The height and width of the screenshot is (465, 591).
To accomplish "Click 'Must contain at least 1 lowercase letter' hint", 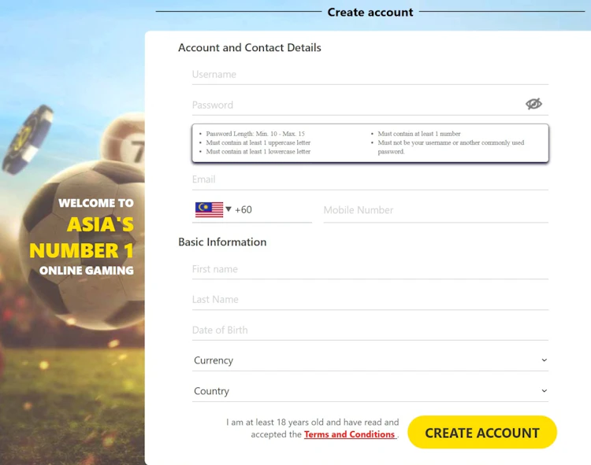I will 258,152.
